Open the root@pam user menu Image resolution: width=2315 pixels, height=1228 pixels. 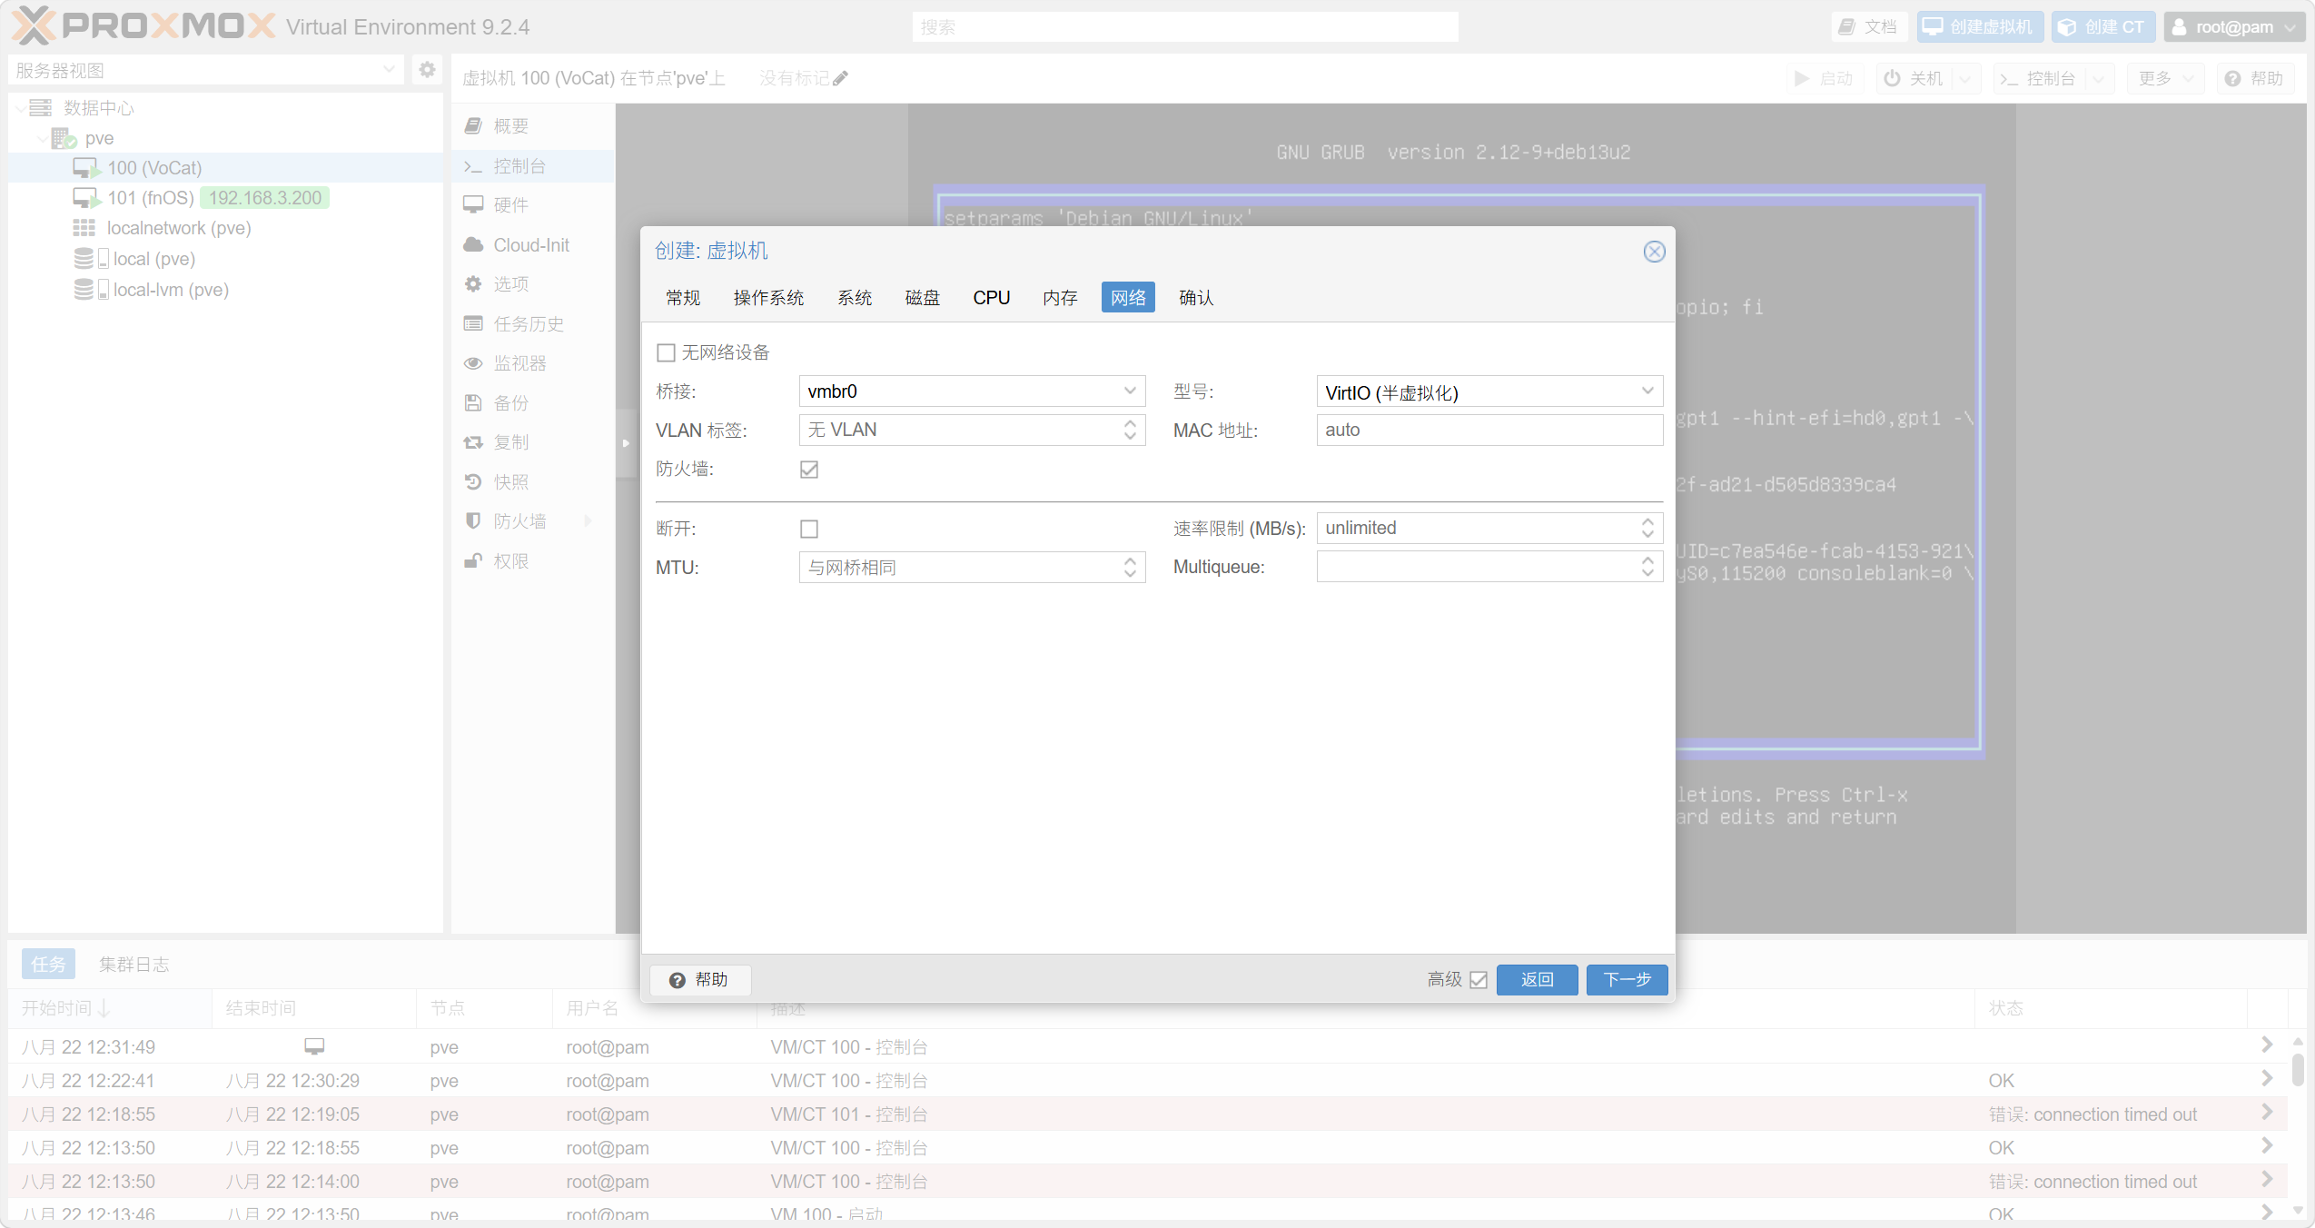(x=2233, y=27)
